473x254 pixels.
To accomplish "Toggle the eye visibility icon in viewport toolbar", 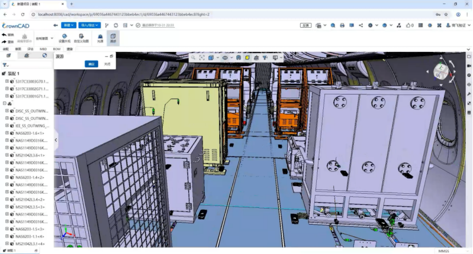I will coord(226,58).
